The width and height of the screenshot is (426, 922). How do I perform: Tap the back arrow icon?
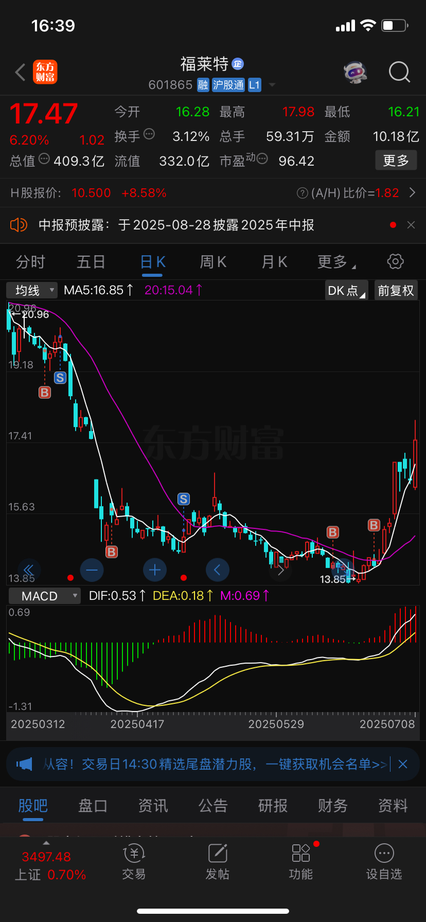click(21, 73)
